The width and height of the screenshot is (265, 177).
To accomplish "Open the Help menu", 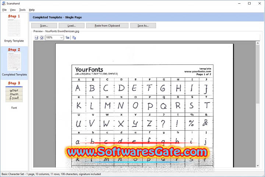I will (32, 10).
